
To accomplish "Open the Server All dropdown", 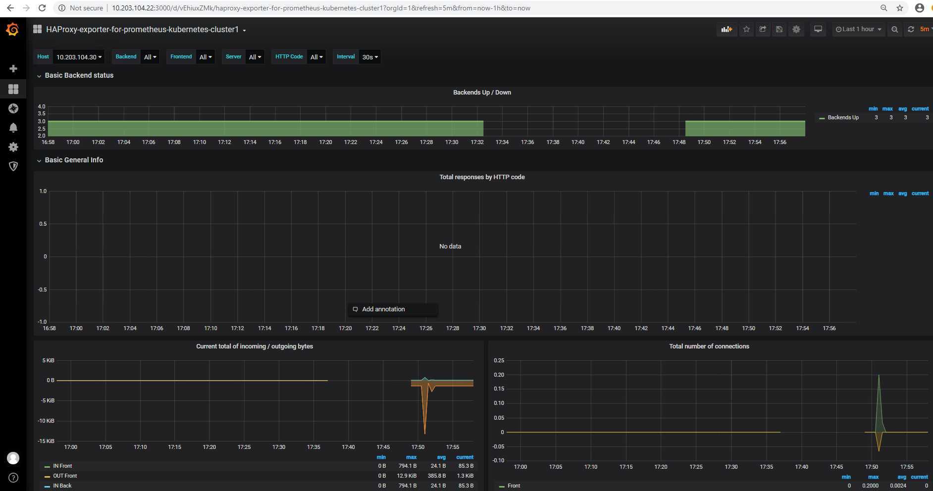I will coord(255,57).
